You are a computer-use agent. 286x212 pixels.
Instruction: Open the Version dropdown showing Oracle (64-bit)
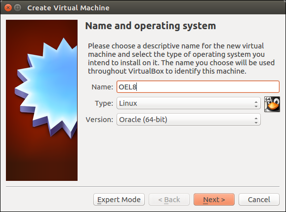coord(189,120)
